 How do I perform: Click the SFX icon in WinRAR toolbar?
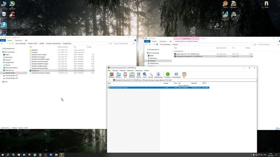point(184,75)
